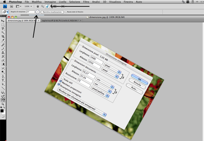This screenshot has width=204, height=141.
Task: Click the Zoom magnifier in application bar
Action: point(42,6)
